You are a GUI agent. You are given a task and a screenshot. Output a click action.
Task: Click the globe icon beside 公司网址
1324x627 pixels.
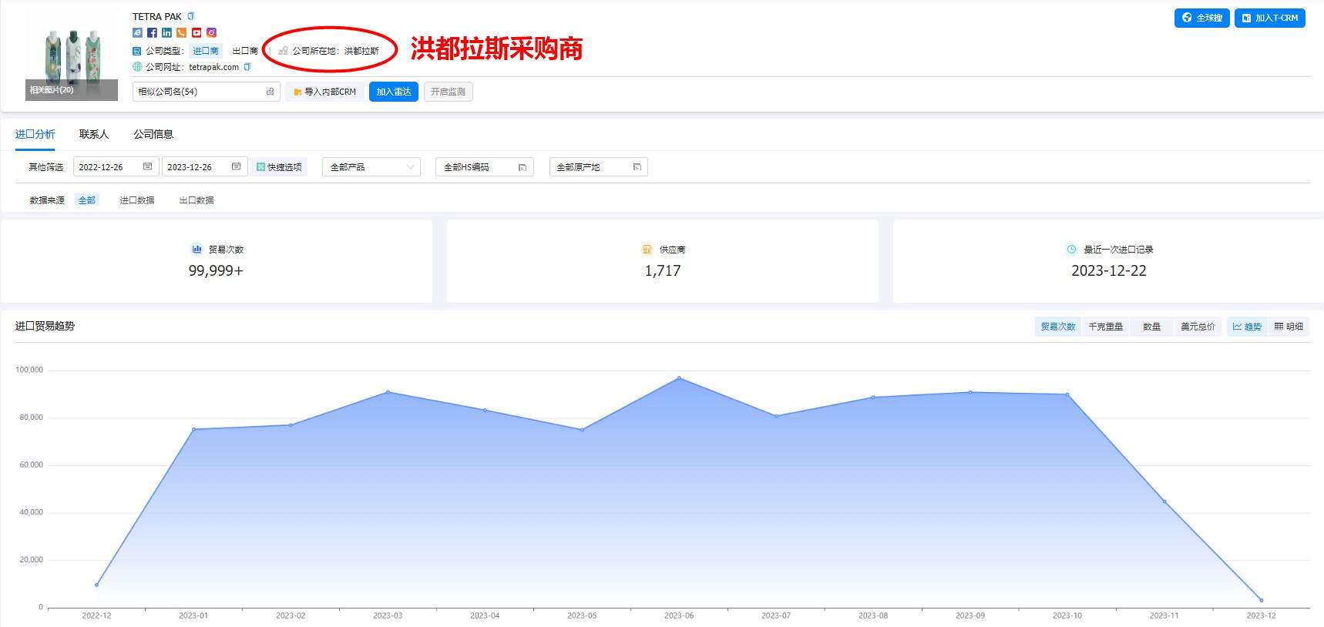[137, 67]
